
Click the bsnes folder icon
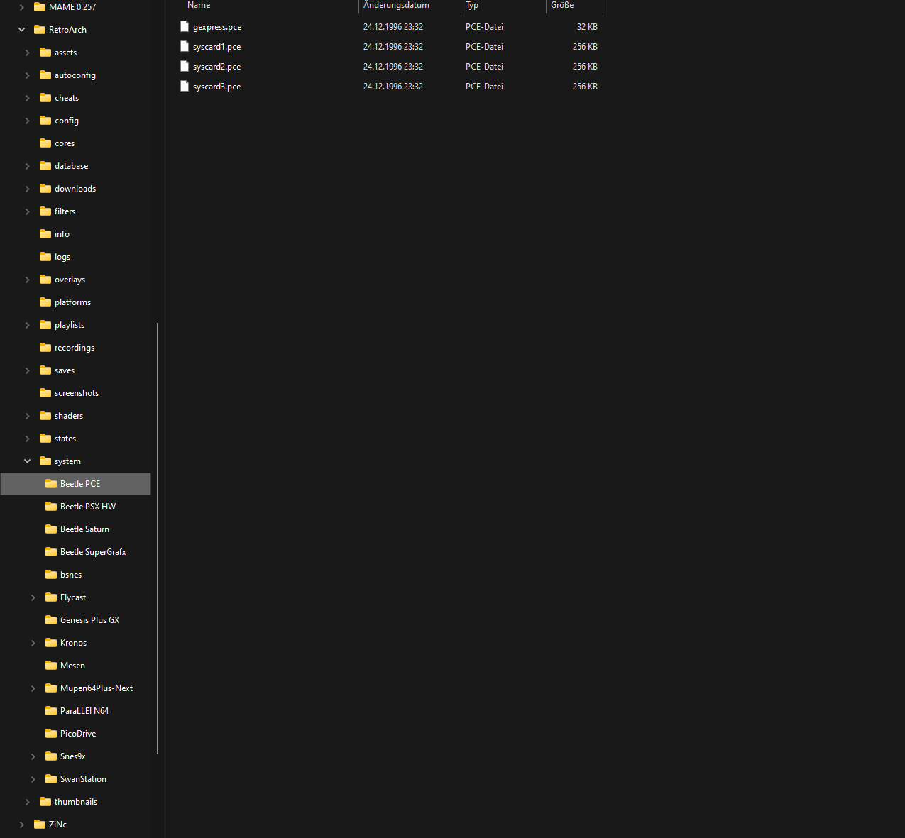(51, 575)
